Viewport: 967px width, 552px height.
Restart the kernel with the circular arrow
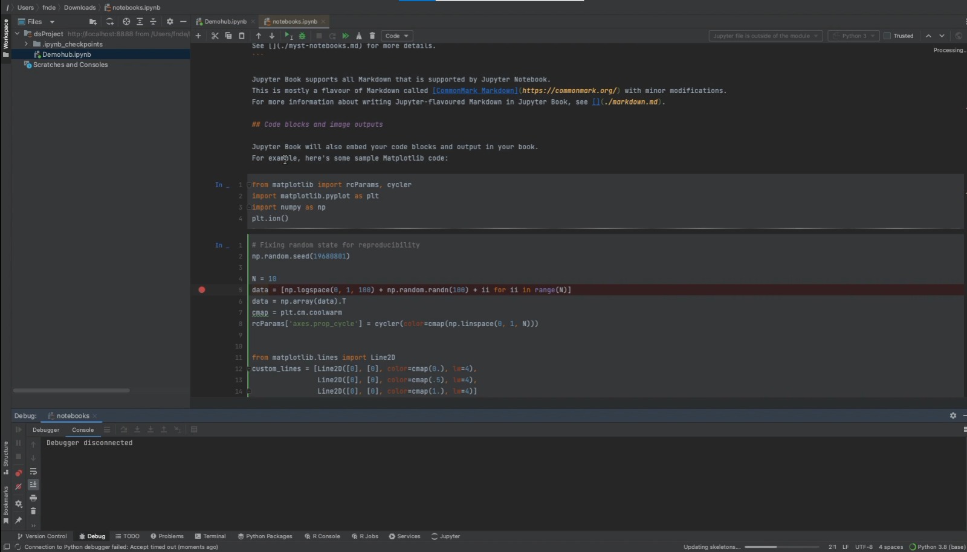[332, 36]
